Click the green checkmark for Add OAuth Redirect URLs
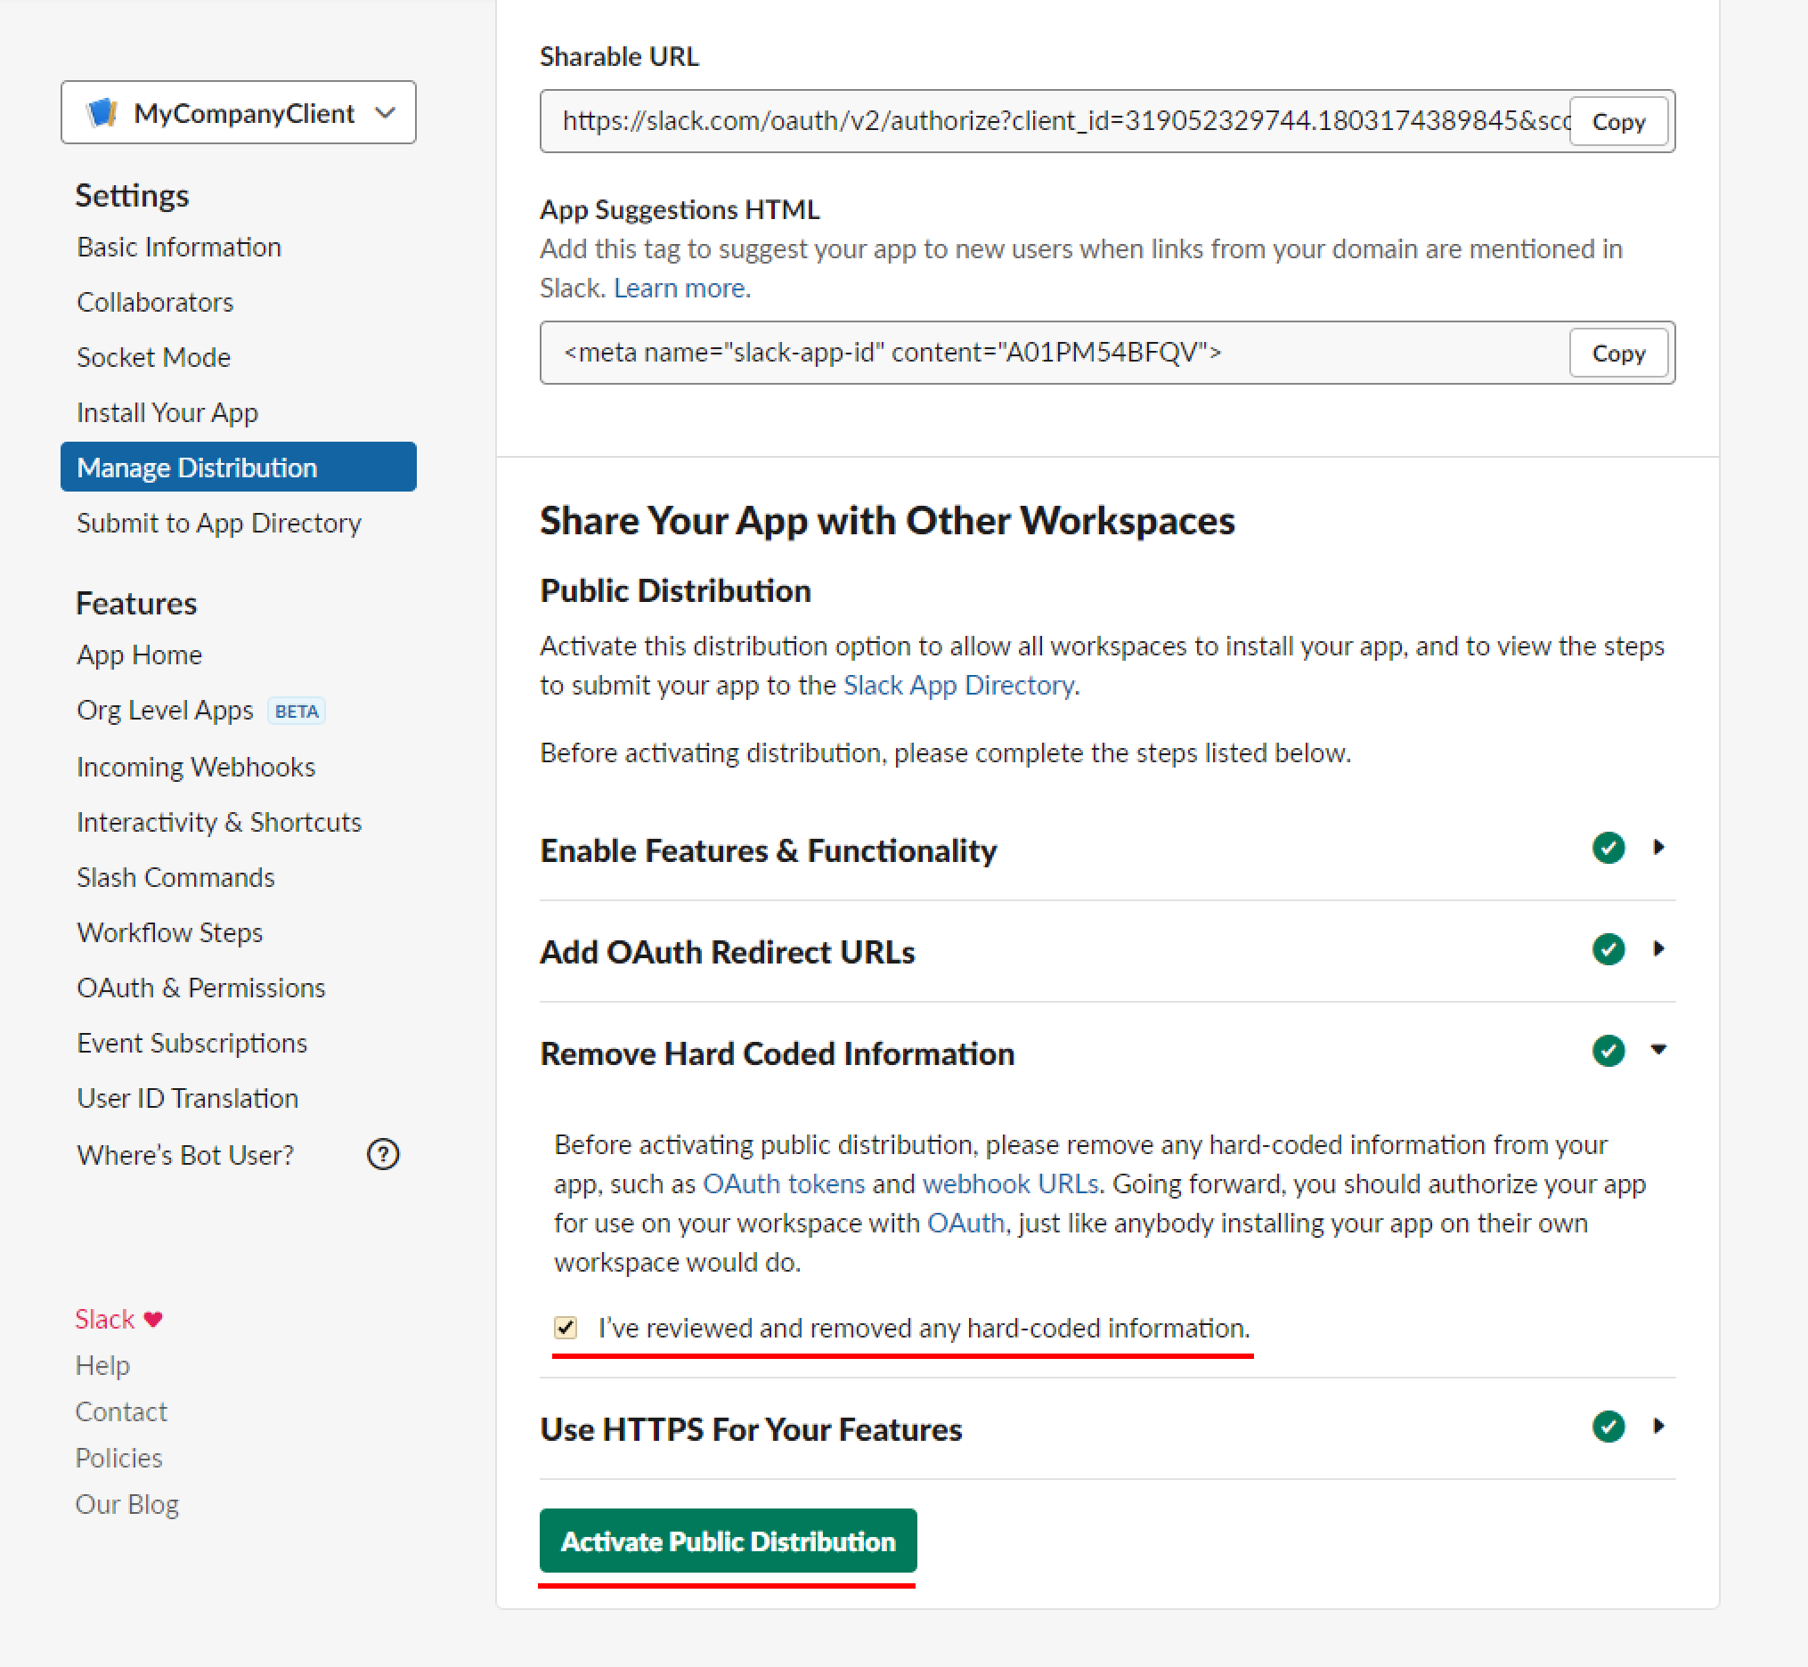 click(x=1608, y=949)
